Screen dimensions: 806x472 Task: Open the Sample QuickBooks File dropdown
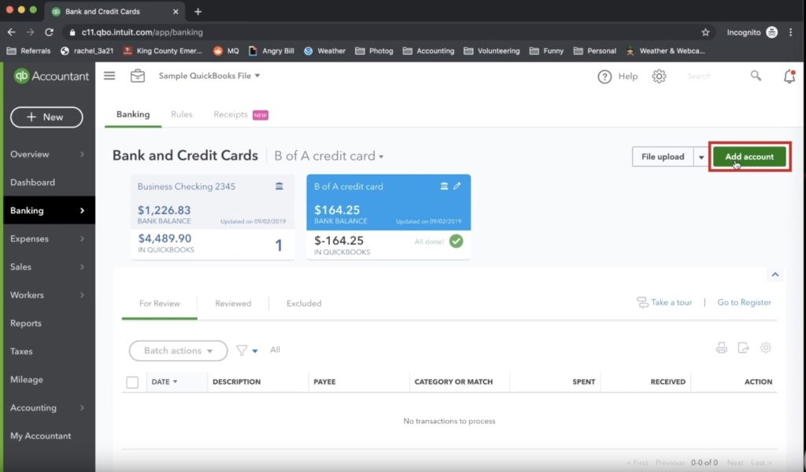[x=209, y=76]
